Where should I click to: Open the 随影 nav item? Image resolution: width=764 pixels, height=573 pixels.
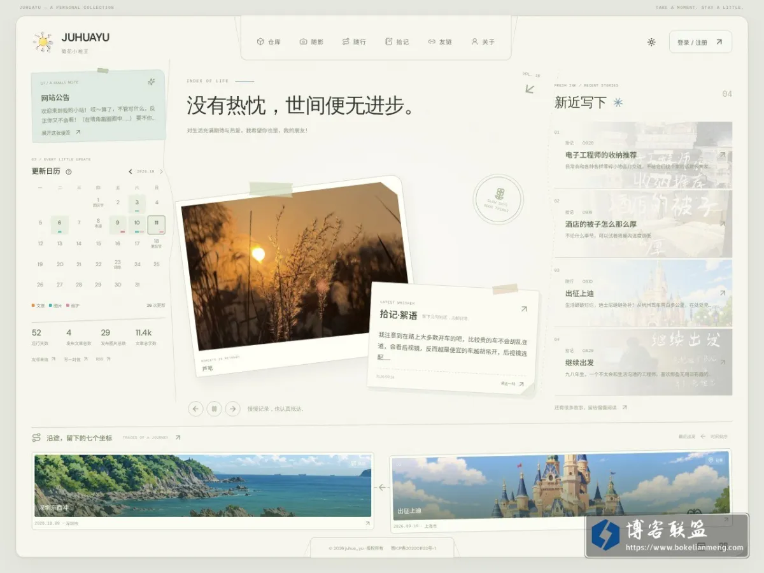click(x=311, y=42)
